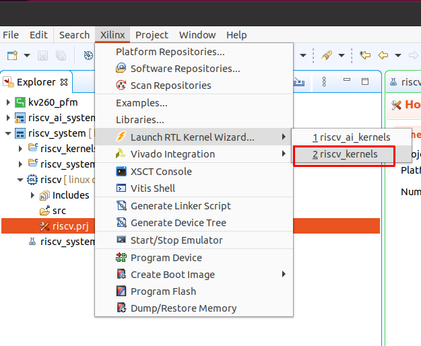Launch Vitis Shell

tap(194, 188)
